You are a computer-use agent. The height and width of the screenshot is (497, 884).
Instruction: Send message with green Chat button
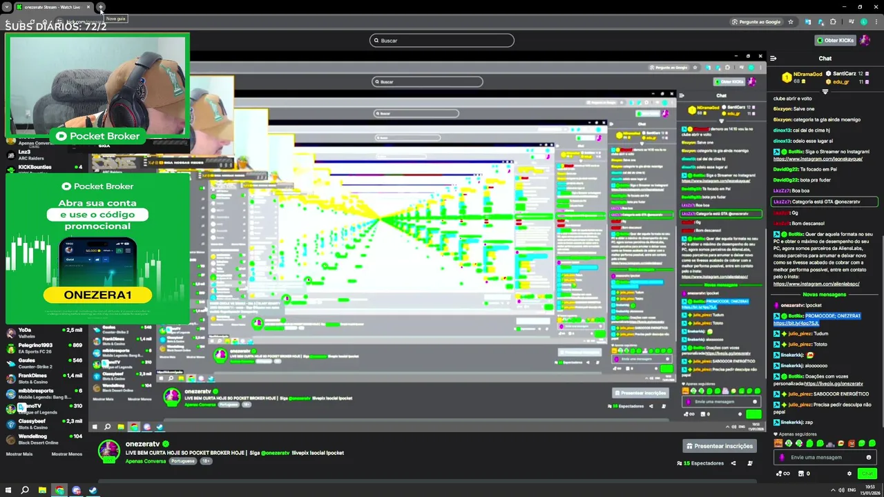tap(867, 474)
